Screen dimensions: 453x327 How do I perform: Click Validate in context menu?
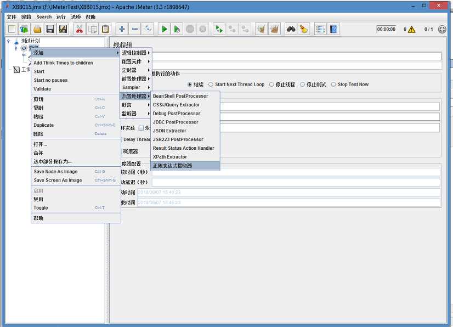tap(76, 89)
